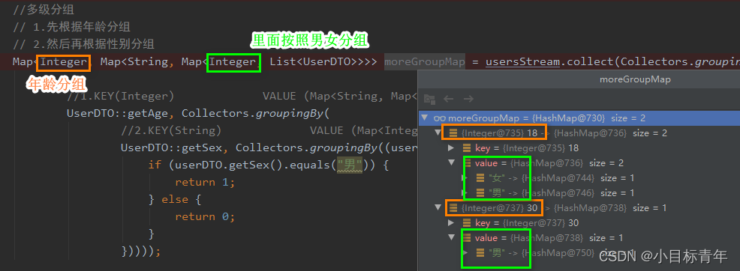Collapse the moreGroupMap root node

click(425, 118)
